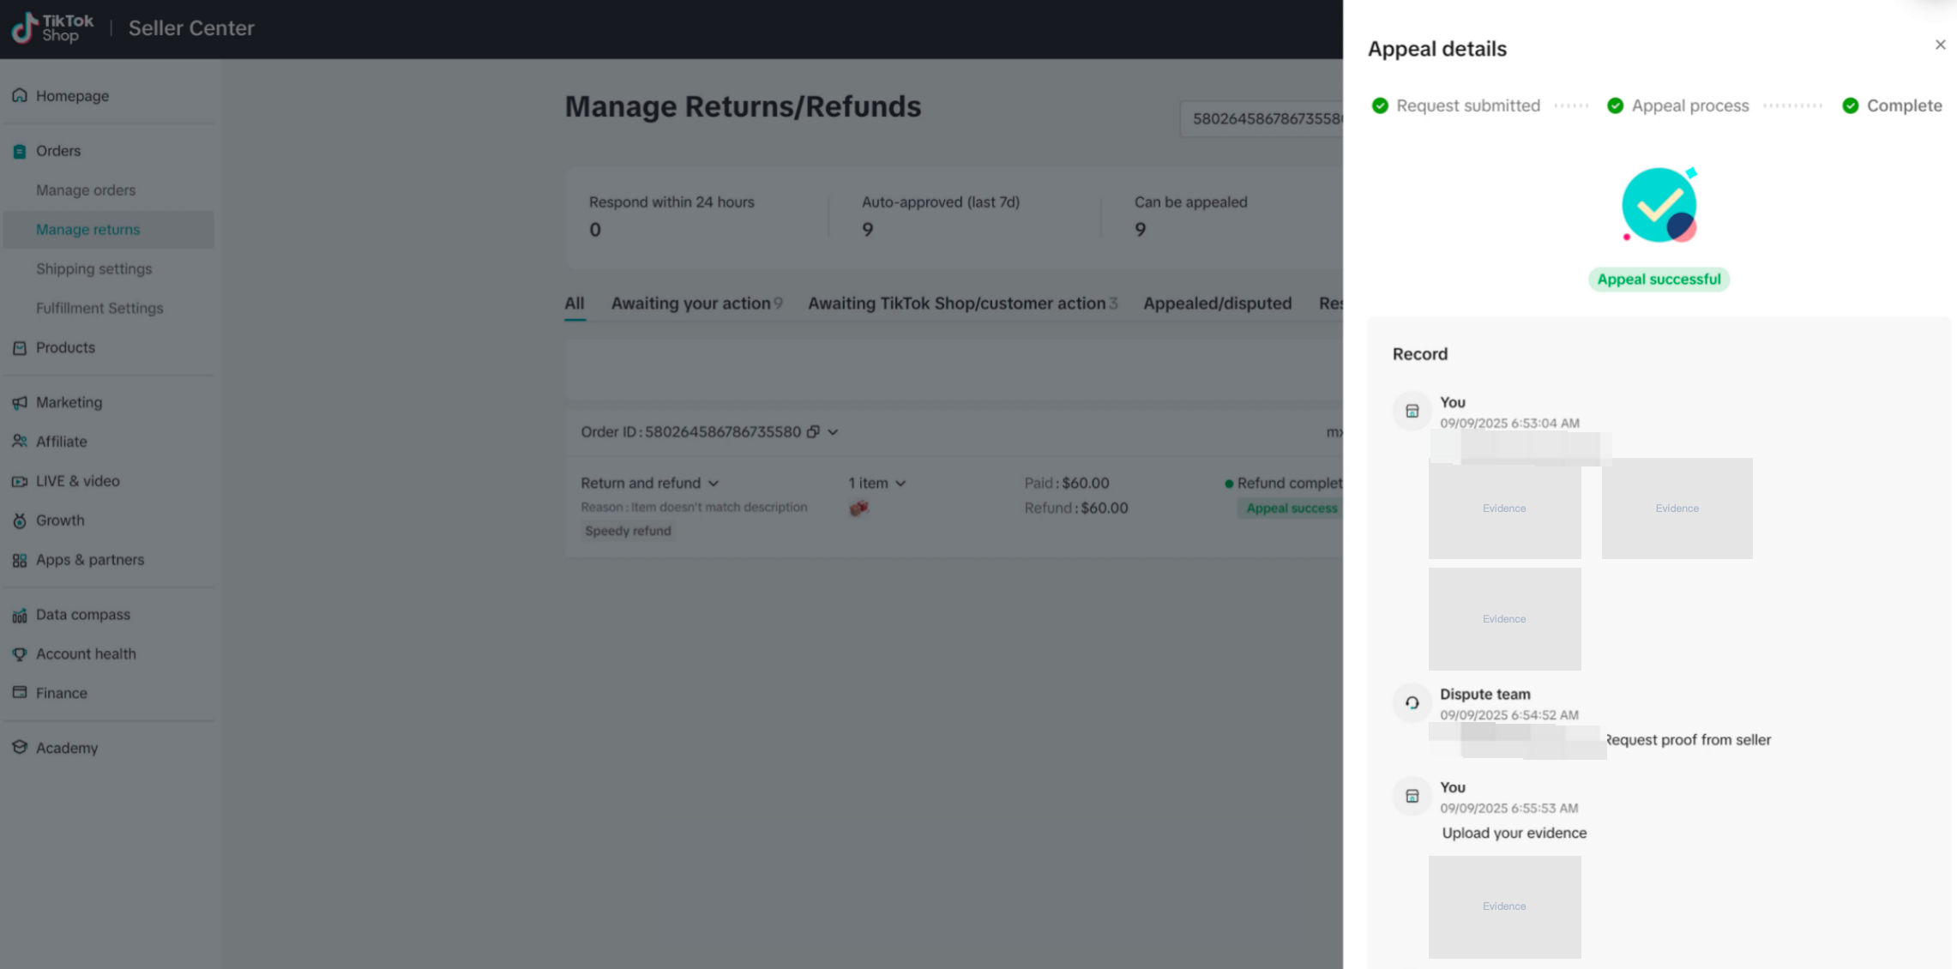Click the Data compass chart icon
The image size is (1957, 969).
coord(20,615)
